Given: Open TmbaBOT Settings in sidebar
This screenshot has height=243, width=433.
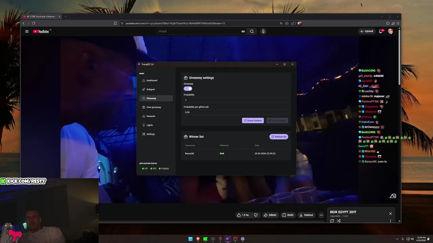Looking at the screenshot, I should pyautogui.click(x=156, y=134).
